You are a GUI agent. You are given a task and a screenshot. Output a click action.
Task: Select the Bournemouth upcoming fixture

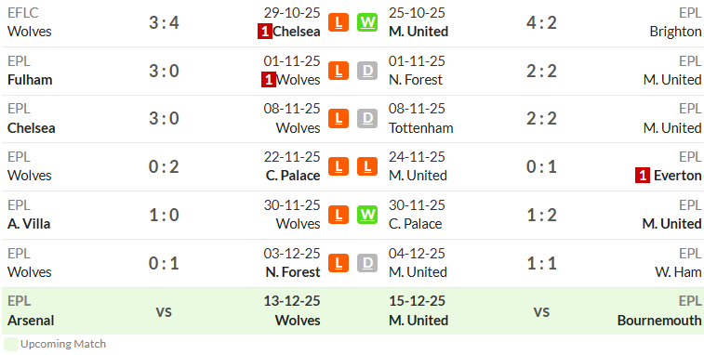pos(659,321)
